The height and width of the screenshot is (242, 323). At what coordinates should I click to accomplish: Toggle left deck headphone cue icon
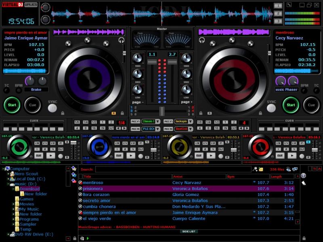coord(122,40)
